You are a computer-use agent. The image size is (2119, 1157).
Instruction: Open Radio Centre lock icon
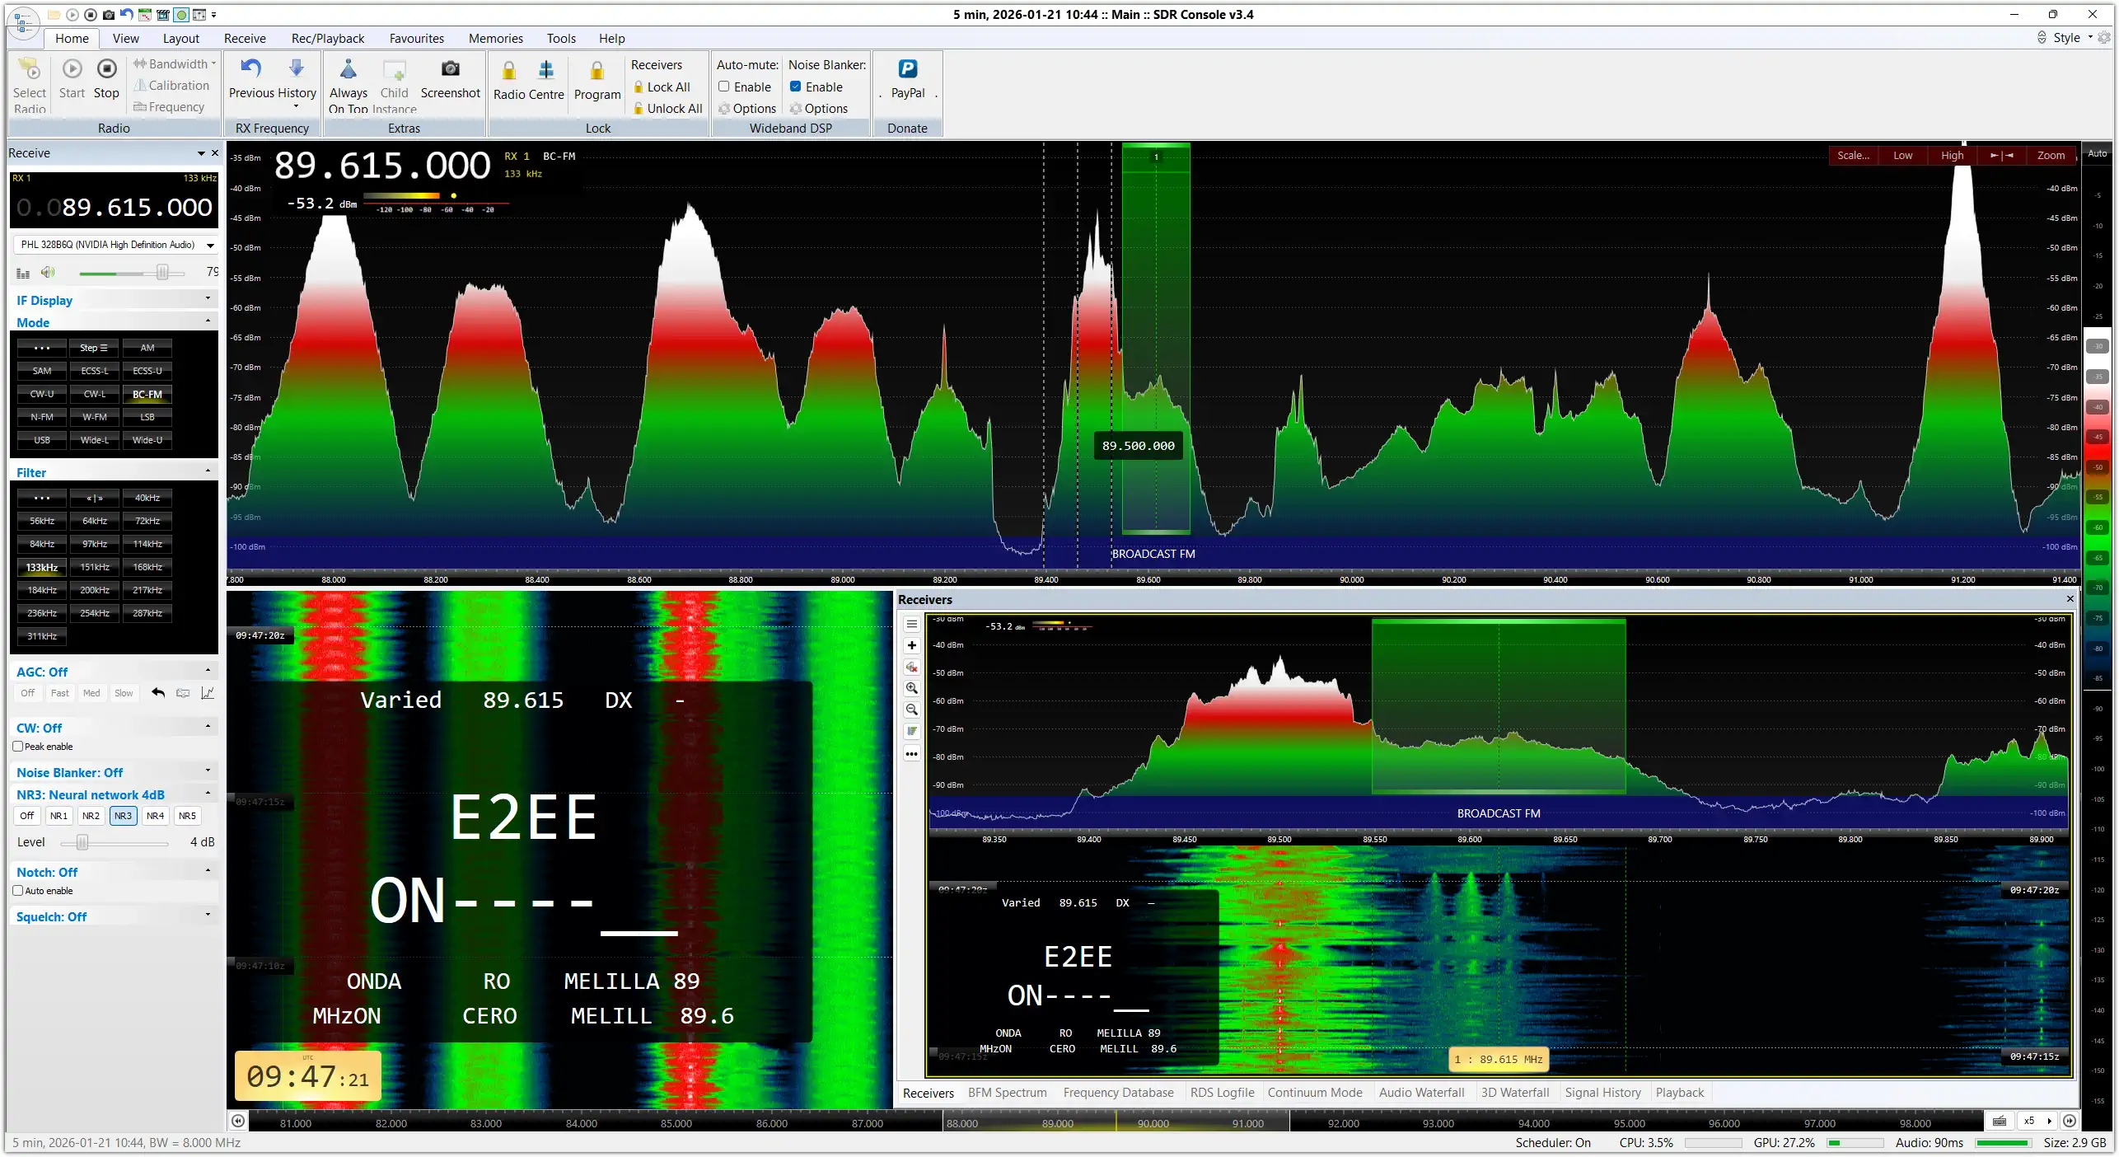point(509,70)
